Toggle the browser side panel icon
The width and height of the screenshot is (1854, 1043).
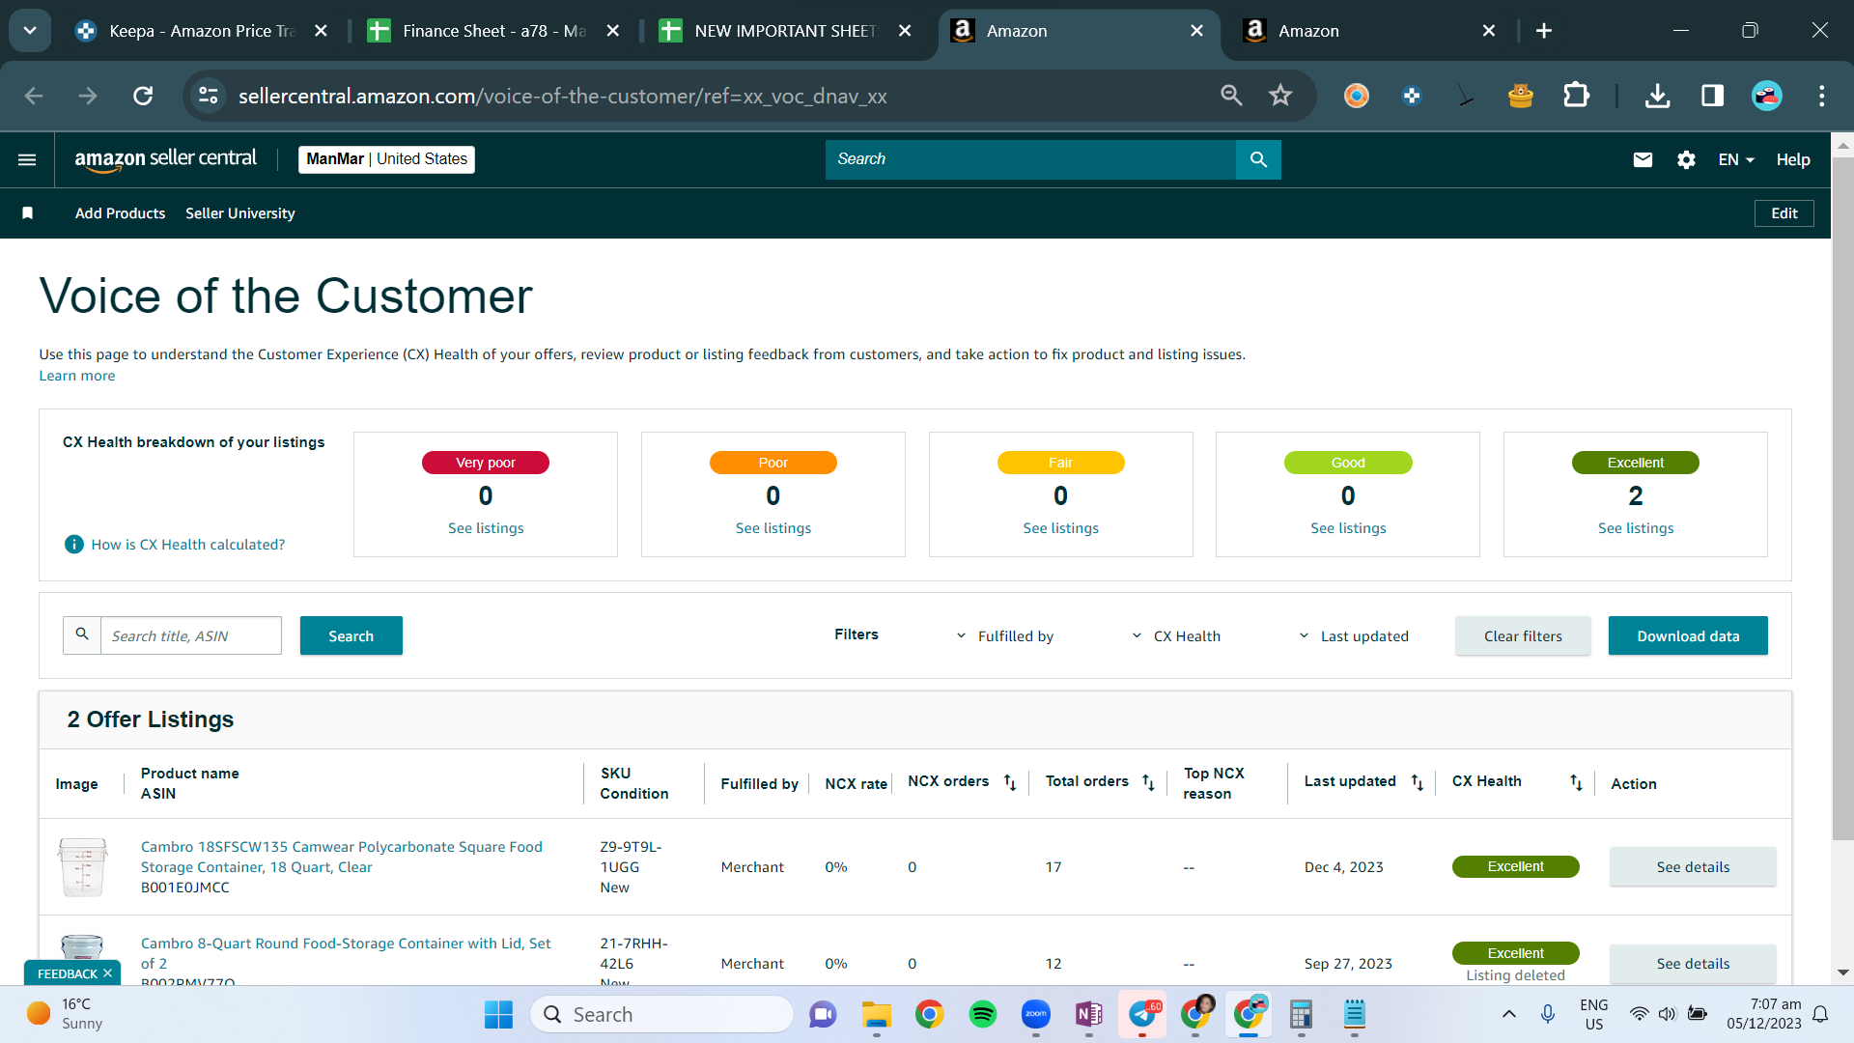coord(1712,96)
